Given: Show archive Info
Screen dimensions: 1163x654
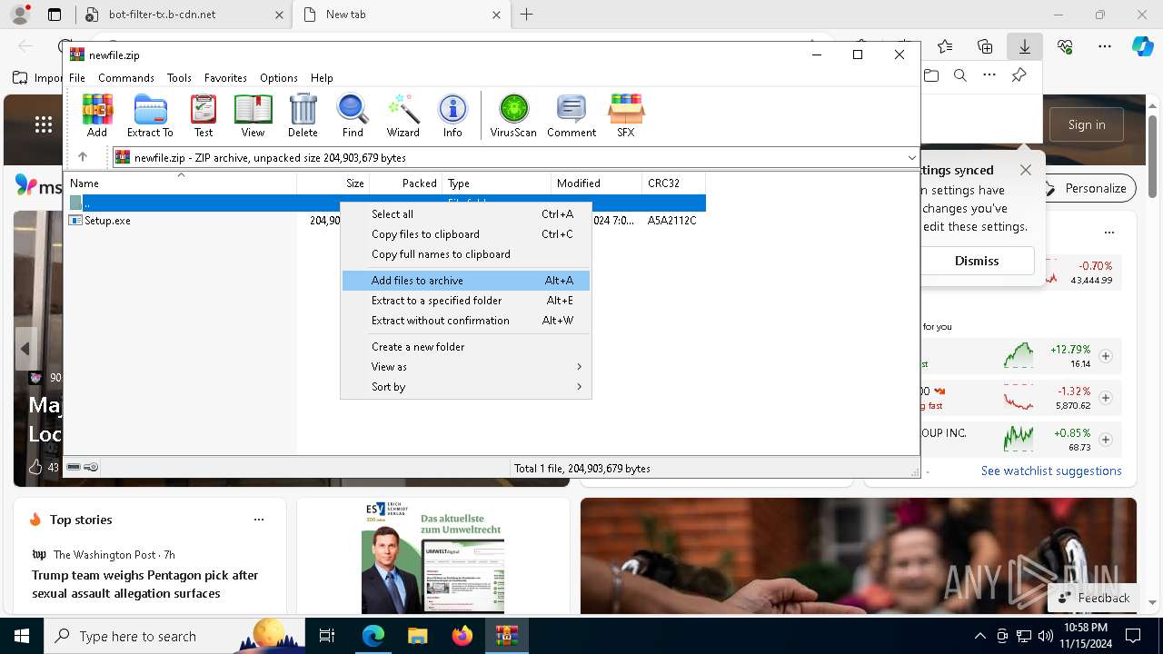Looking at the screenshot, I should (x=452, y=115).
